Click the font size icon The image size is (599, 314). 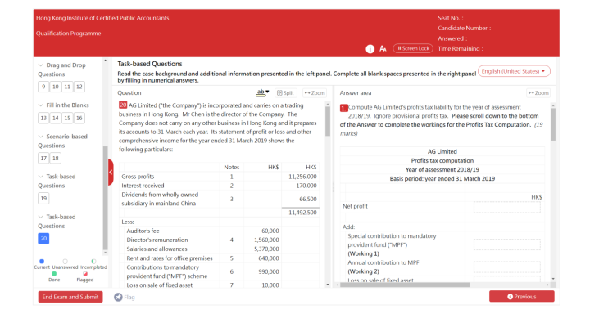[383, 49]
